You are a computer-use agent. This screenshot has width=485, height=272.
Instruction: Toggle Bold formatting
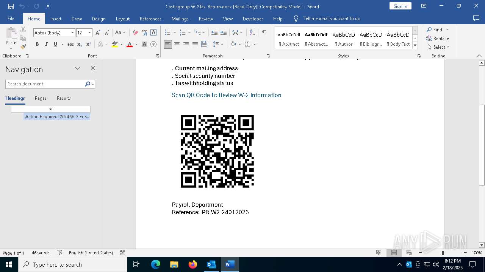click(37, 44)
